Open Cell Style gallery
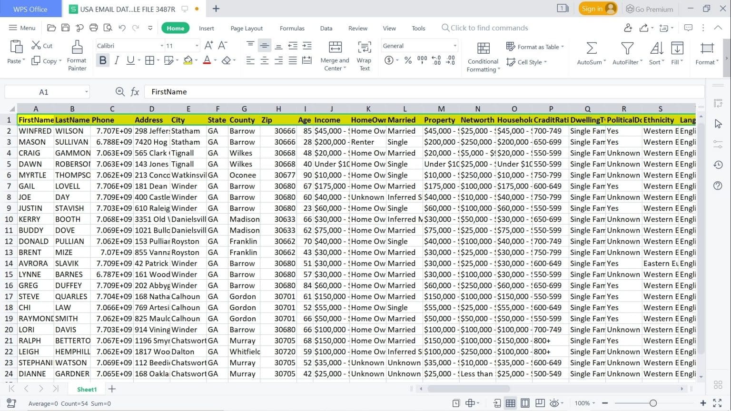The image size is (731, 411). coord(526,62)
